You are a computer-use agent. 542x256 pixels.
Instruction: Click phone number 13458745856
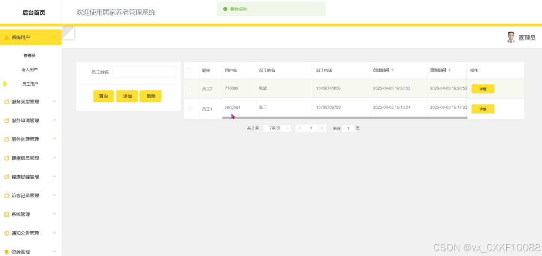[328, 88]
